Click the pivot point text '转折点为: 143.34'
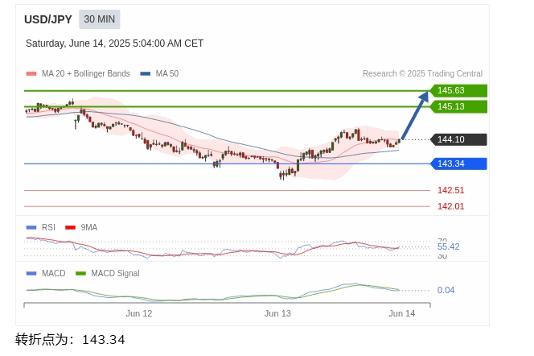The image size is (534, 356). (70, 340)
